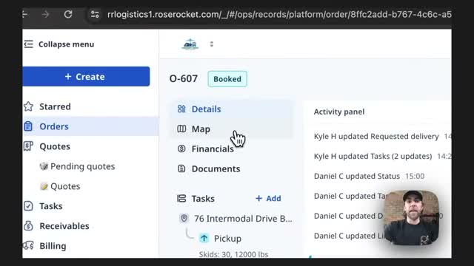
Task: Open Kyle H updated Tasks (2 updates) entry
Action: pyautogui.click(x=373, y=156)
